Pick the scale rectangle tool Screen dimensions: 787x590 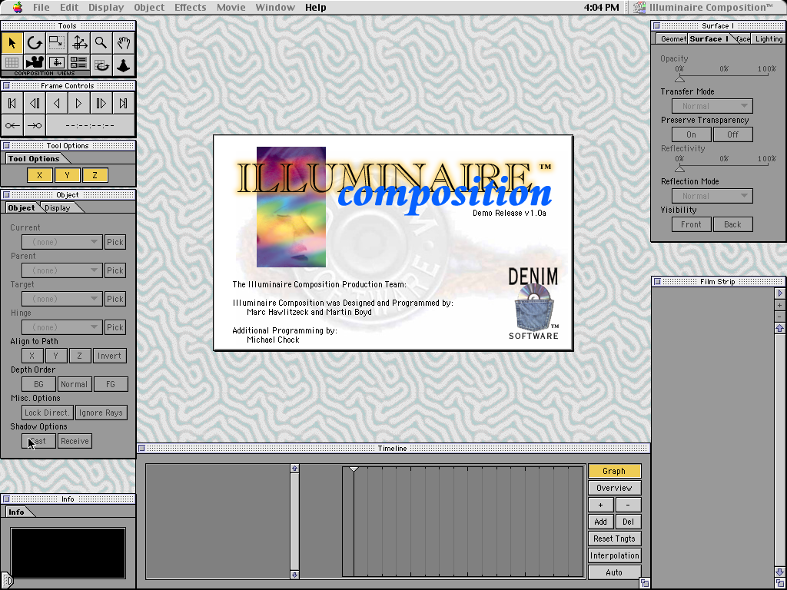pos(56,43)
